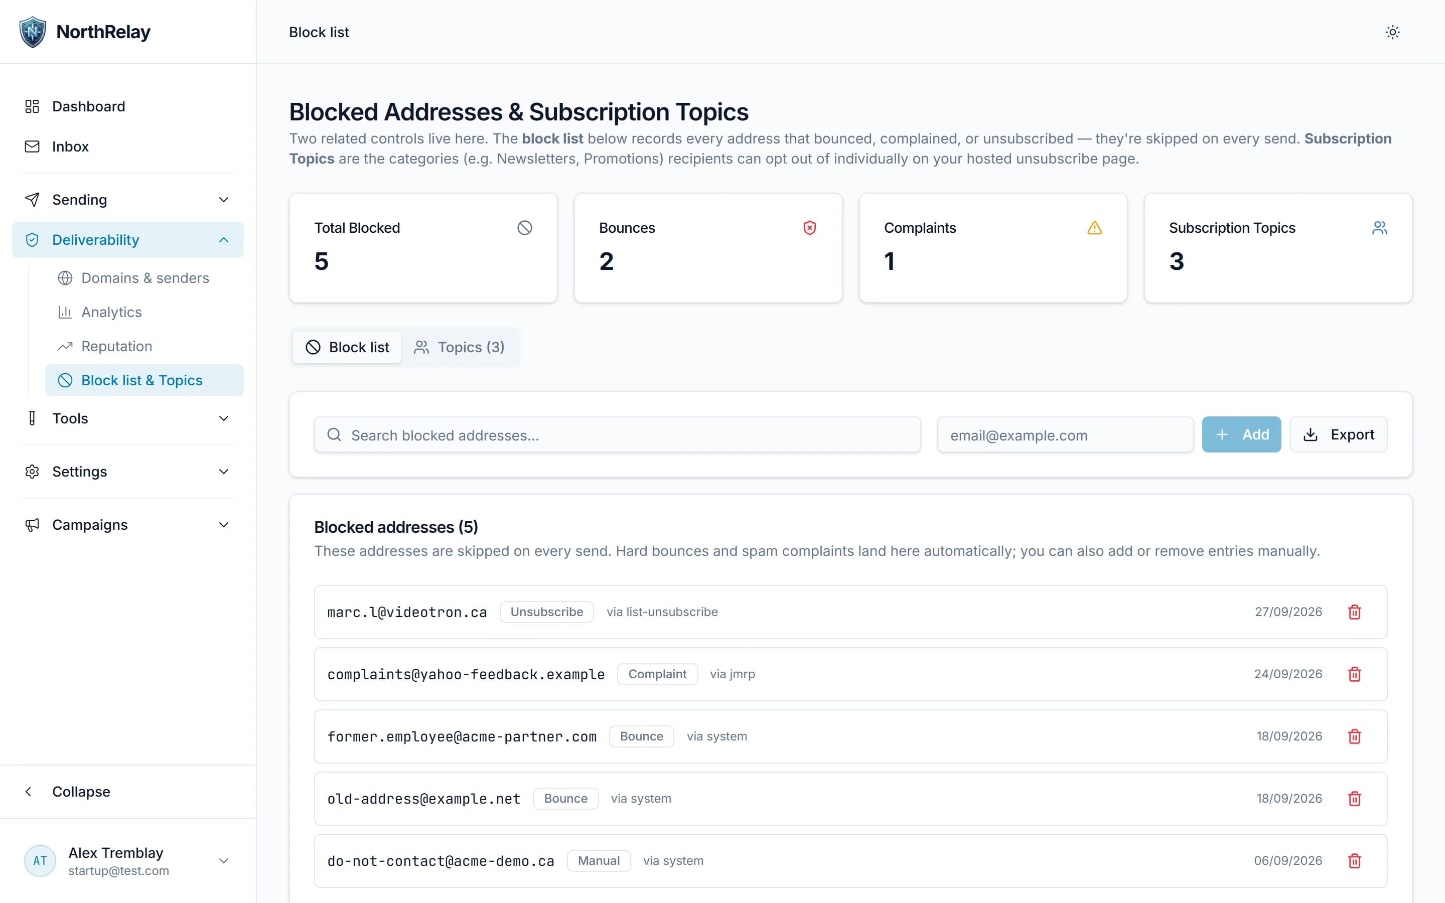Image resolution: width=1445 pixels, height=903 pixels.
Task: Go to Analytics in sidebar
Action: [x=144, y=313]
